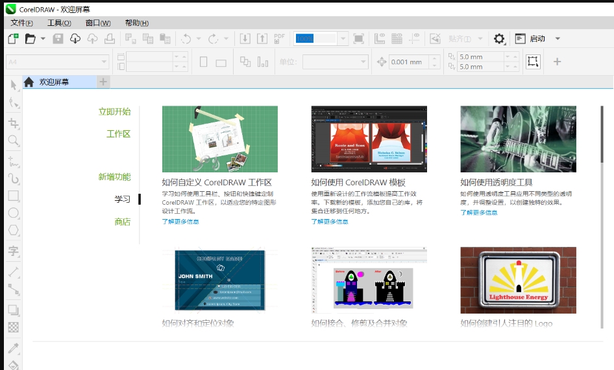Increase the 0.001 mm nudge stepper

[434, 58]
